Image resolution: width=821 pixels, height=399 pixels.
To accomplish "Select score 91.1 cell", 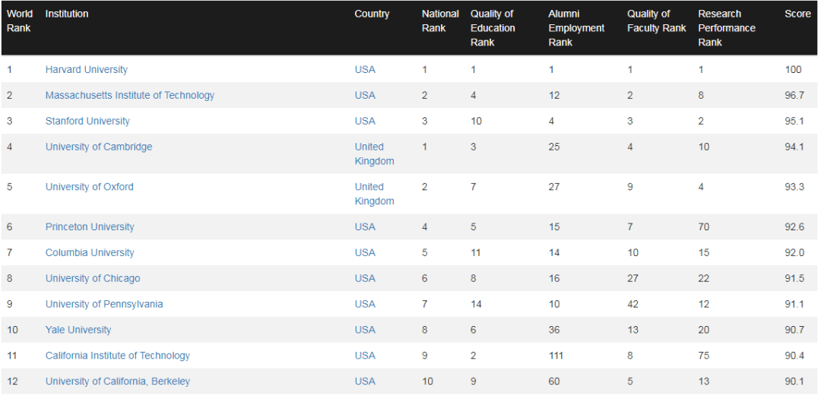I will pos(794,304).
